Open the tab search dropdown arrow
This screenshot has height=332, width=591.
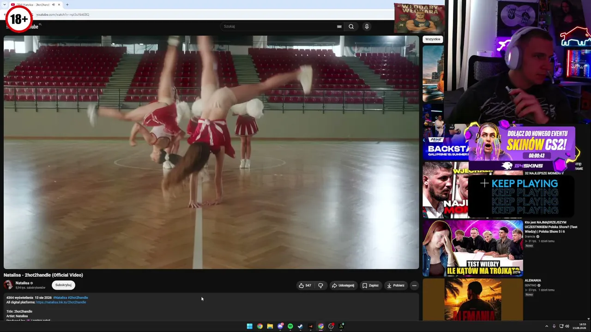click(x=6, y=5)
